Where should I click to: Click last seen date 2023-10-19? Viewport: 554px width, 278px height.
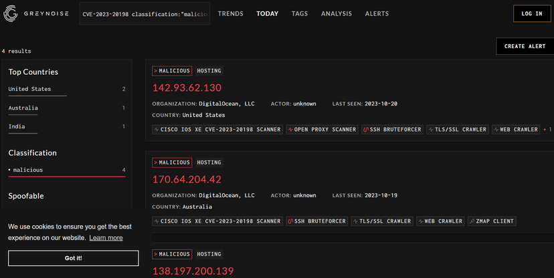coord(381,195)
